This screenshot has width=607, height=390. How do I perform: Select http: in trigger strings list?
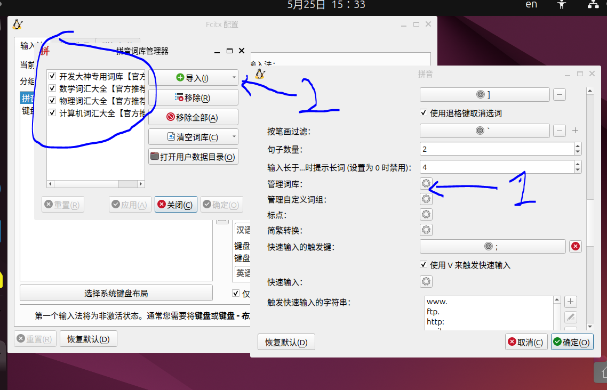(x=435, y=322)
